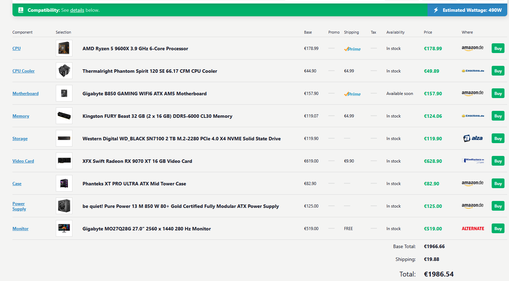
Task: Click the Estimated Wattage: 490W label
Action: [472, 10]
